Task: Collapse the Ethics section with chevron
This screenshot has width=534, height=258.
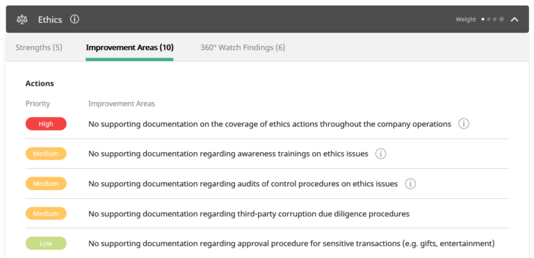Action: click(515, 19)
